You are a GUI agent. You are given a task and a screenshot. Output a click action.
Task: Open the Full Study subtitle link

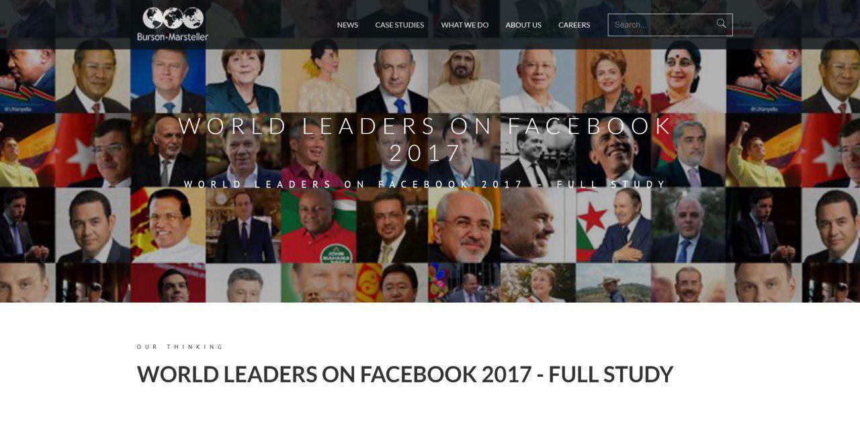tap(425, 184)
